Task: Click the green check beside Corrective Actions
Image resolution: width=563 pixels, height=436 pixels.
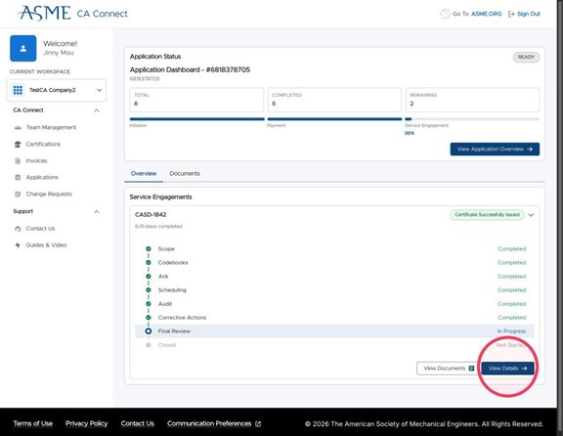Action: 149,318
